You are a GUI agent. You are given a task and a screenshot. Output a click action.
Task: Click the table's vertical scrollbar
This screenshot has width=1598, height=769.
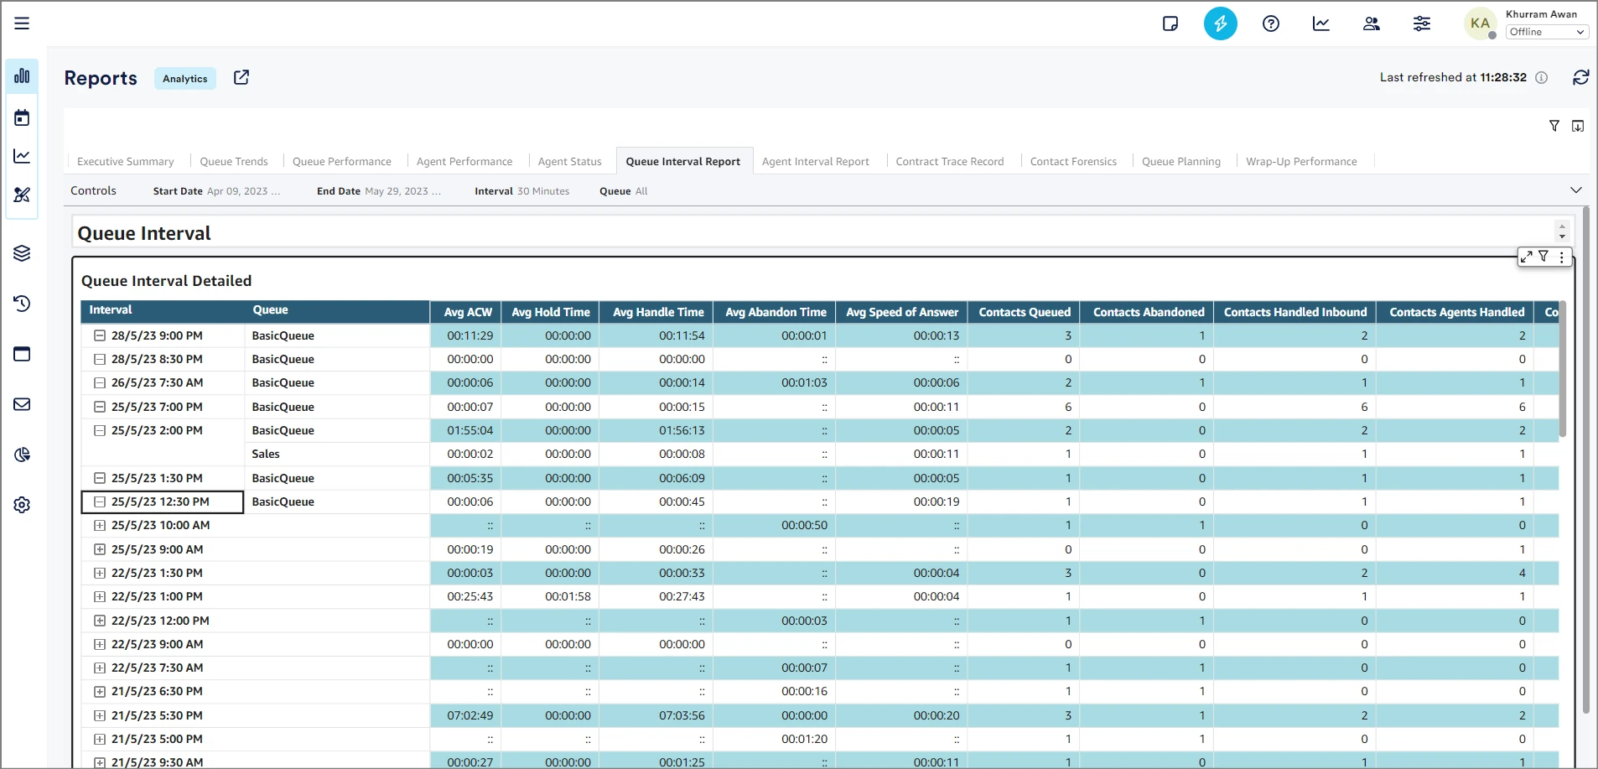click(1562, 369)
